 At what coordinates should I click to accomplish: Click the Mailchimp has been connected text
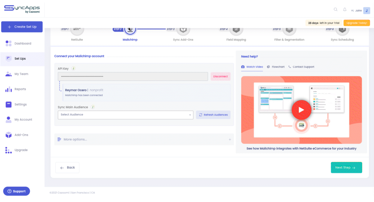pos(84,95)
